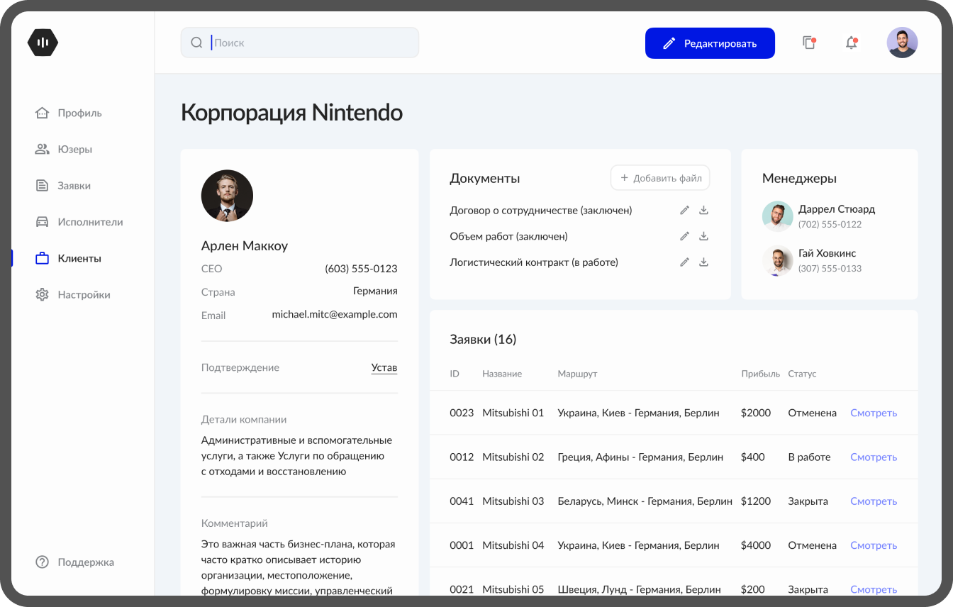
Task: Open the user avatar in the header
Action: pos(902,43)
